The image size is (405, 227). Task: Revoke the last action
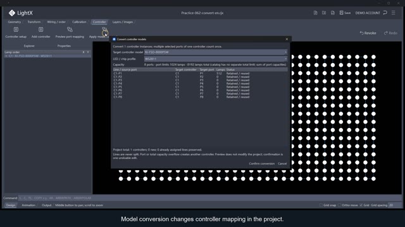pos(368,33)
